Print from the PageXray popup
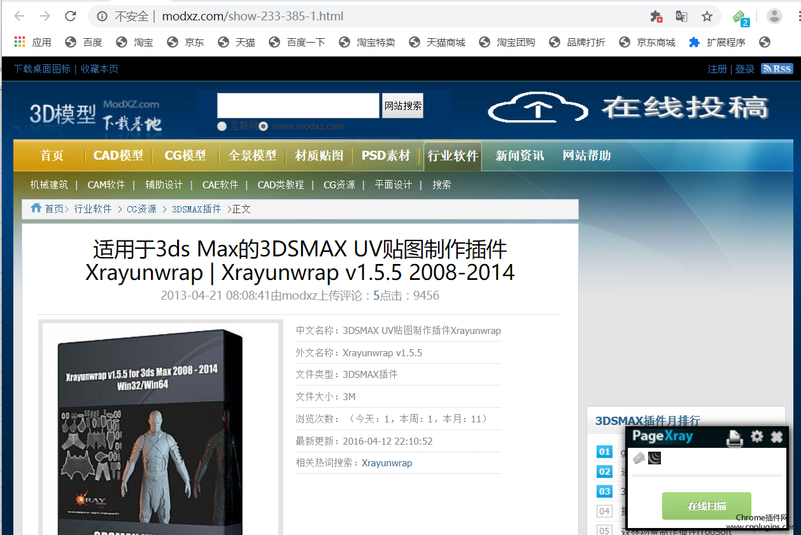 coord(735,438)
